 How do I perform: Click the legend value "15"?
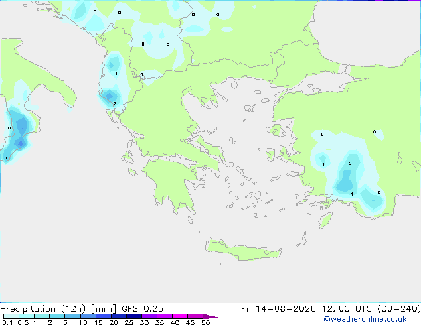[98, 322]
